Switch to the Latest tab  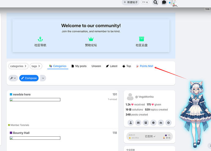(112, 66)
